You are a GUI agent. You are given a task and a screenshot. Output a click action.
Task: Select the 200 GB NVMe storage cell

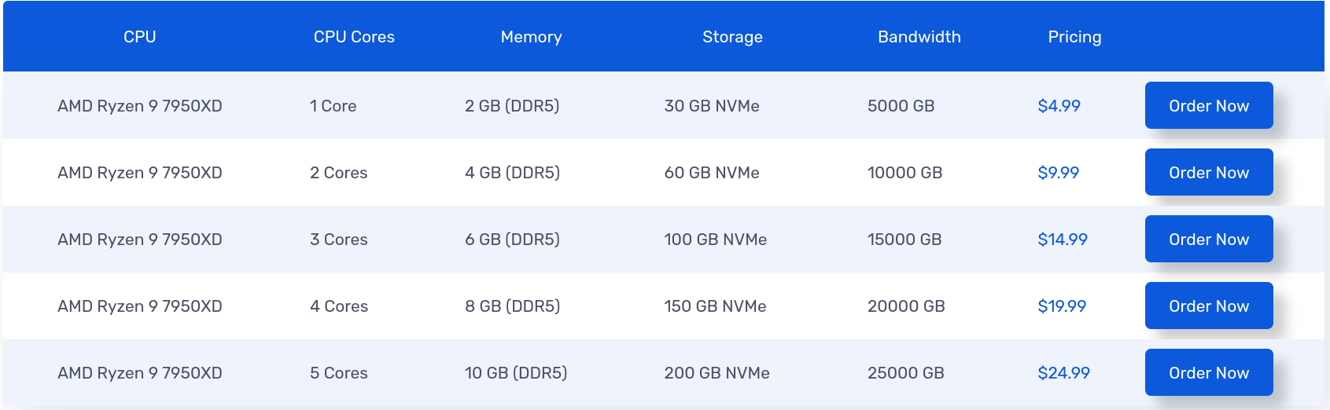tap(717, 373)
